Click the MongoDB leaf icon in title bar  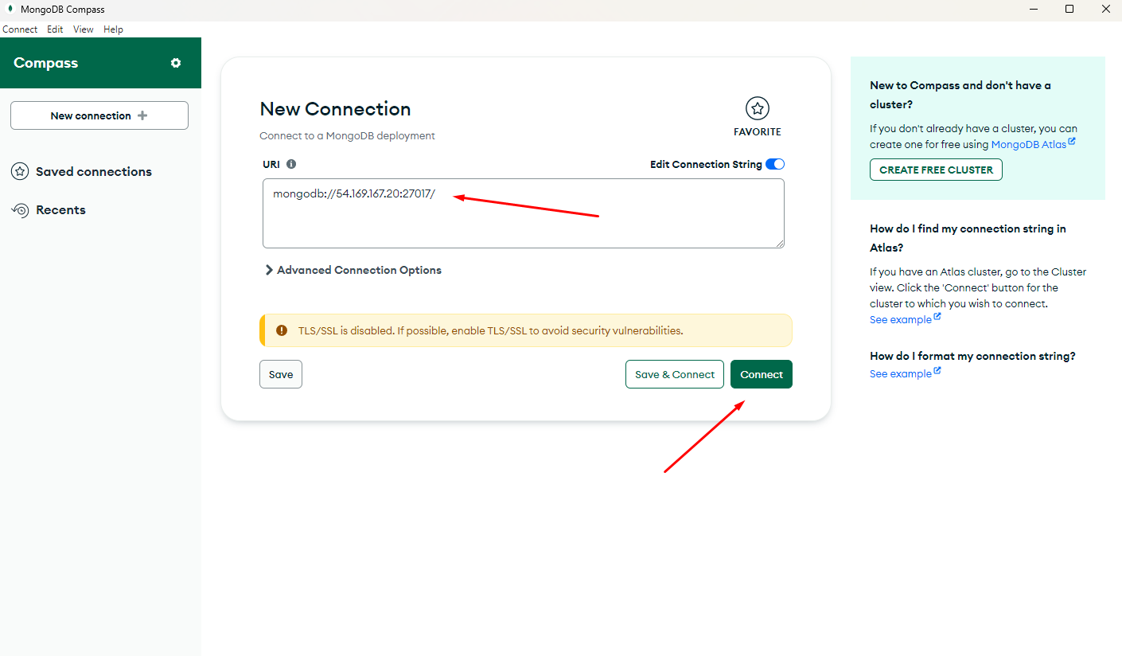(9, 10)
